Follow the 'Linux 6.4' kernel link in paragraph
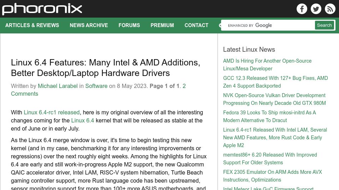339x190 pixels. tap(83, 120)
